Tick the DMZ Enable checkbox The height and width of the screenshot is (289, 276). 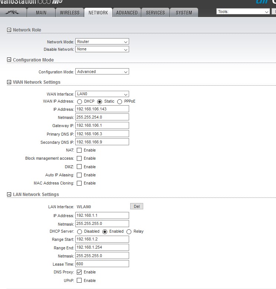pos(79,167)
